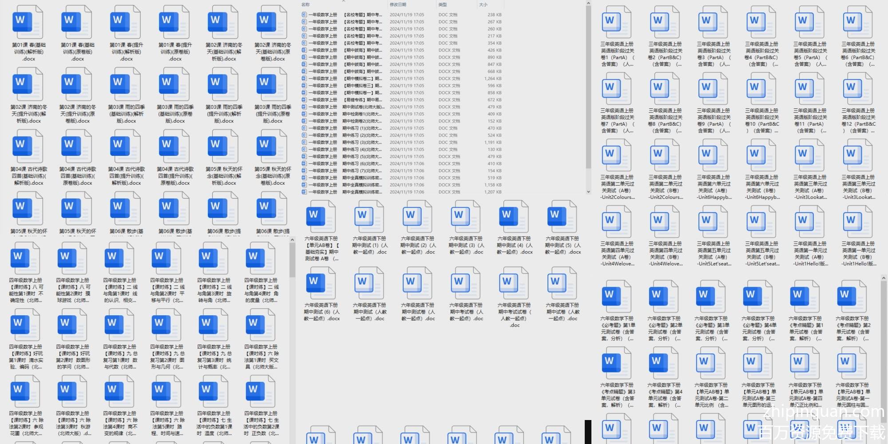The height and width of the screenshot is (444, 888).
Task: Click scroll-up arrow of 四年级数学 pane
Action: click(x=292, y=240)
